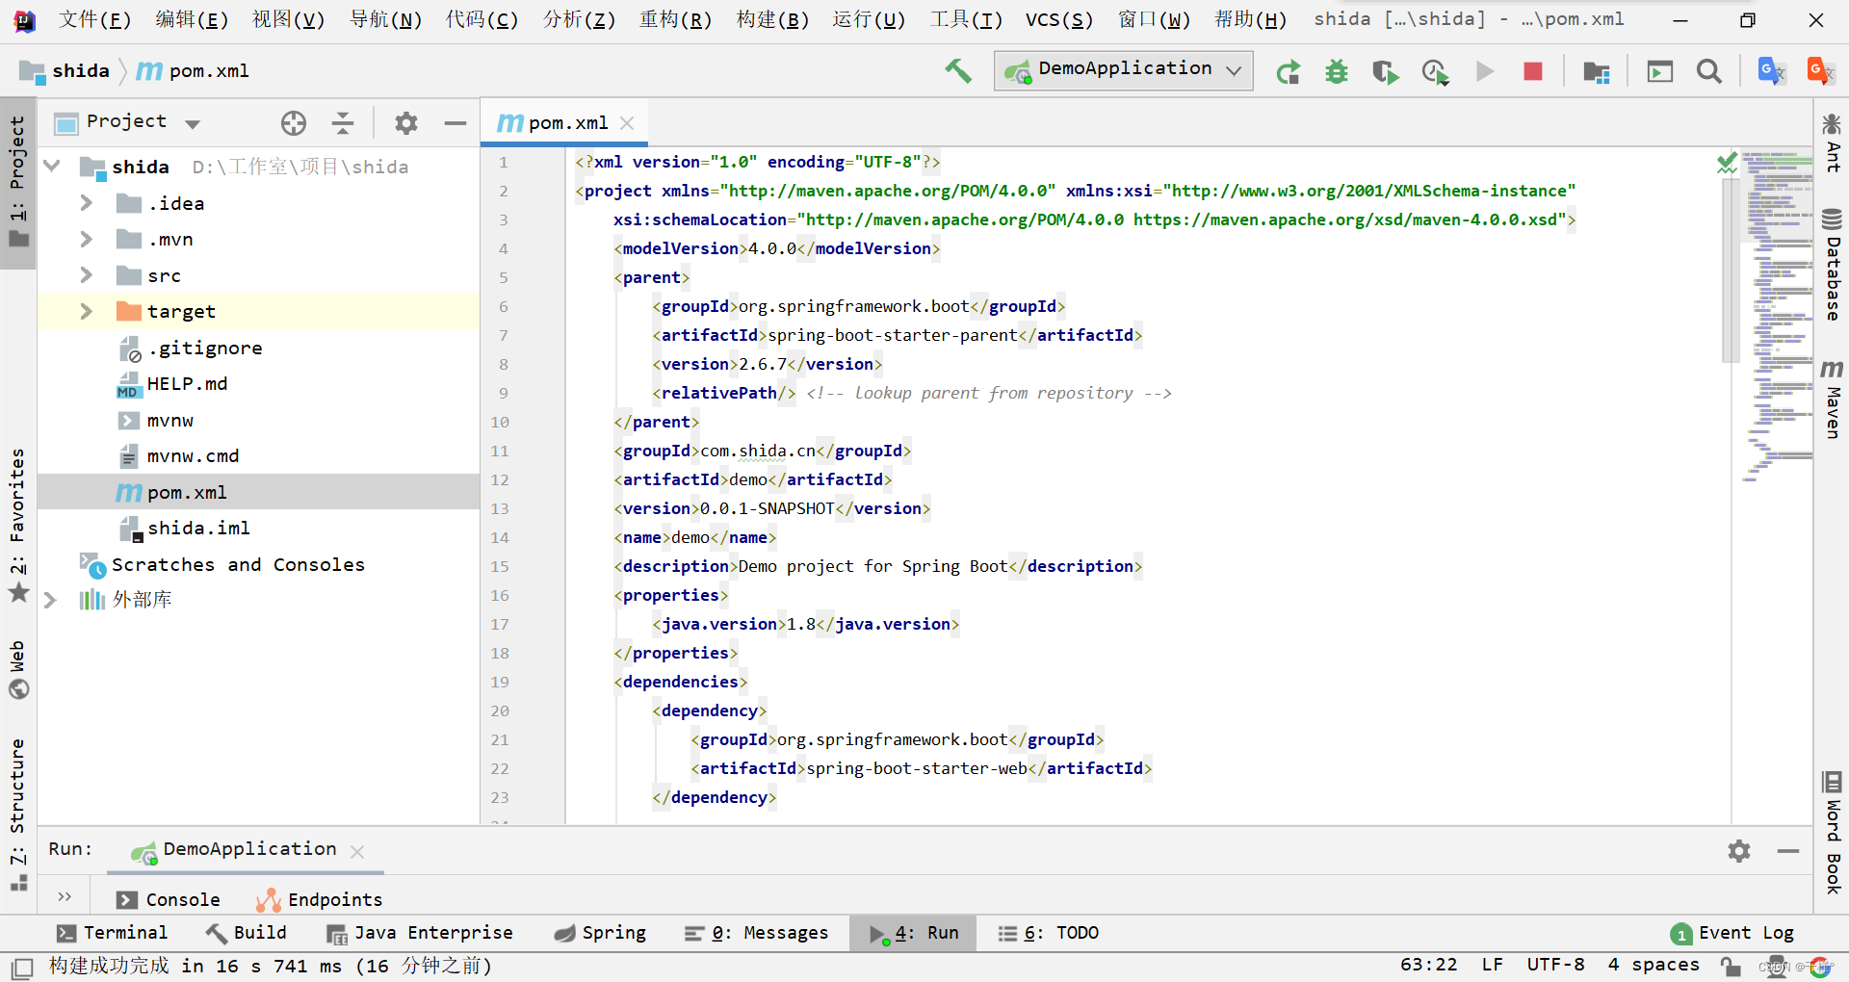Open the Terminal tool window
The image size is (1849, 982).
(112, 933)
